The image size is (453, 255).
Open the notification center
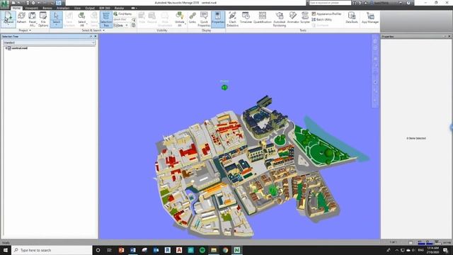click(x=445, y=250)
